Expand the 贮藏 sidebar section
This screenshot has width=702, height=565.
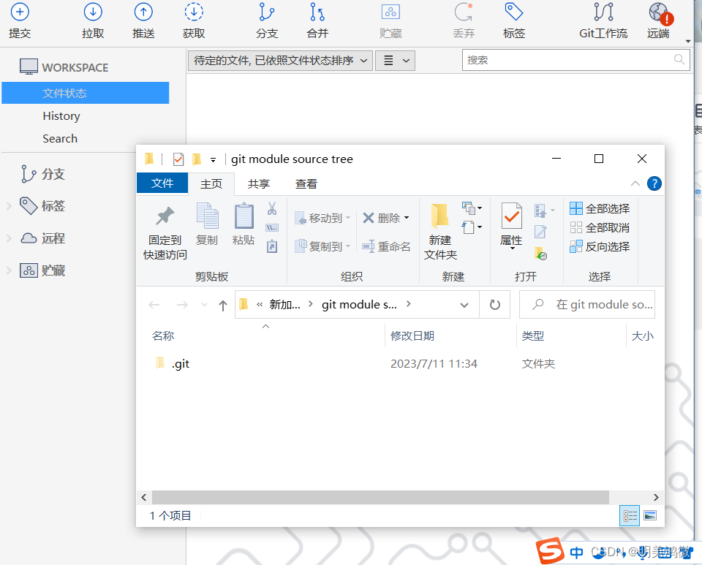tap(9, 270)
